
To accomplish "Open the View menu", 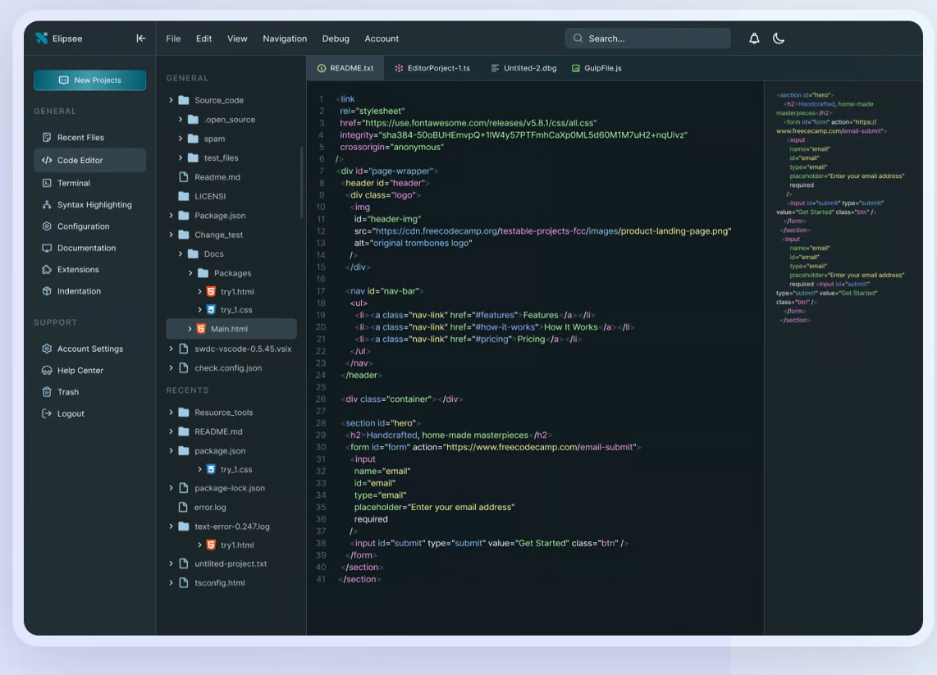I will (237, 39).
